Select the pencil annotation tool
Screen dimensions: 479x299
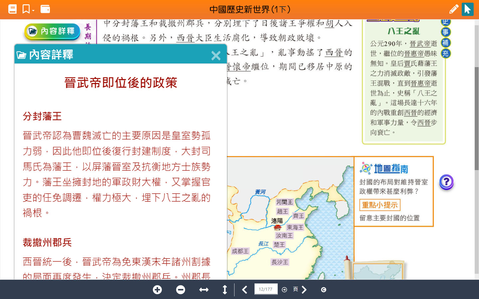pyautogui.click(x=454, y=9)
